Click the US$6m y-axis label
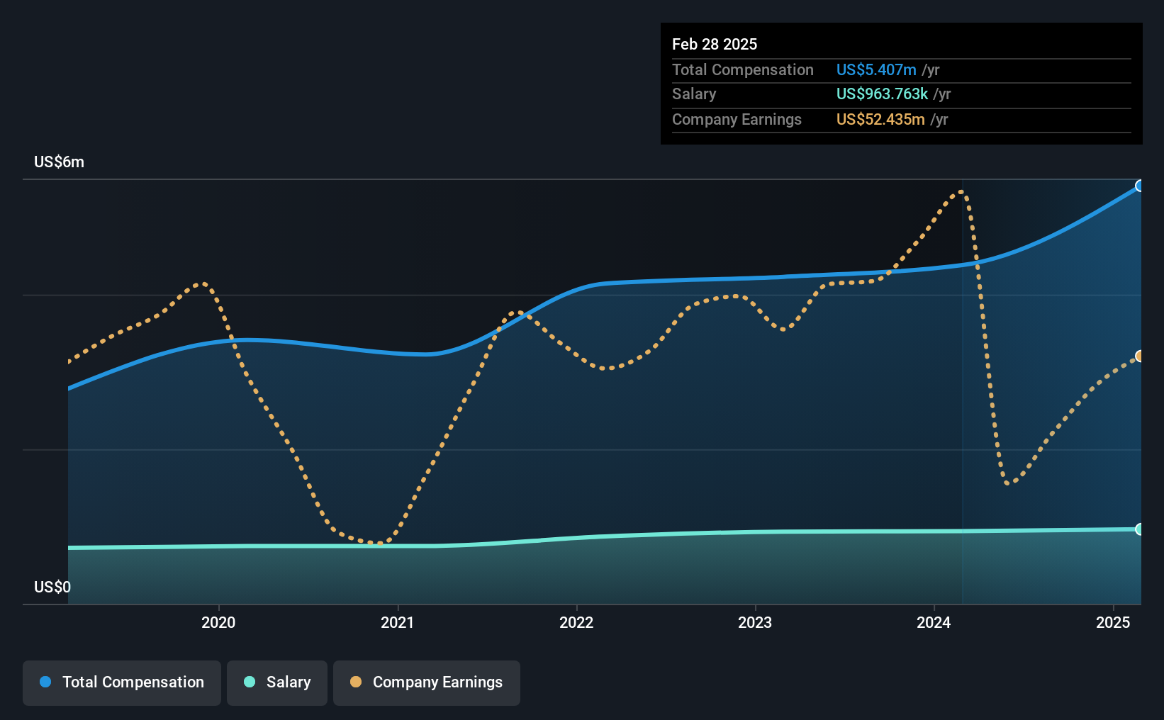Viewport: 1164px width, 720px height. coord(59,162)
